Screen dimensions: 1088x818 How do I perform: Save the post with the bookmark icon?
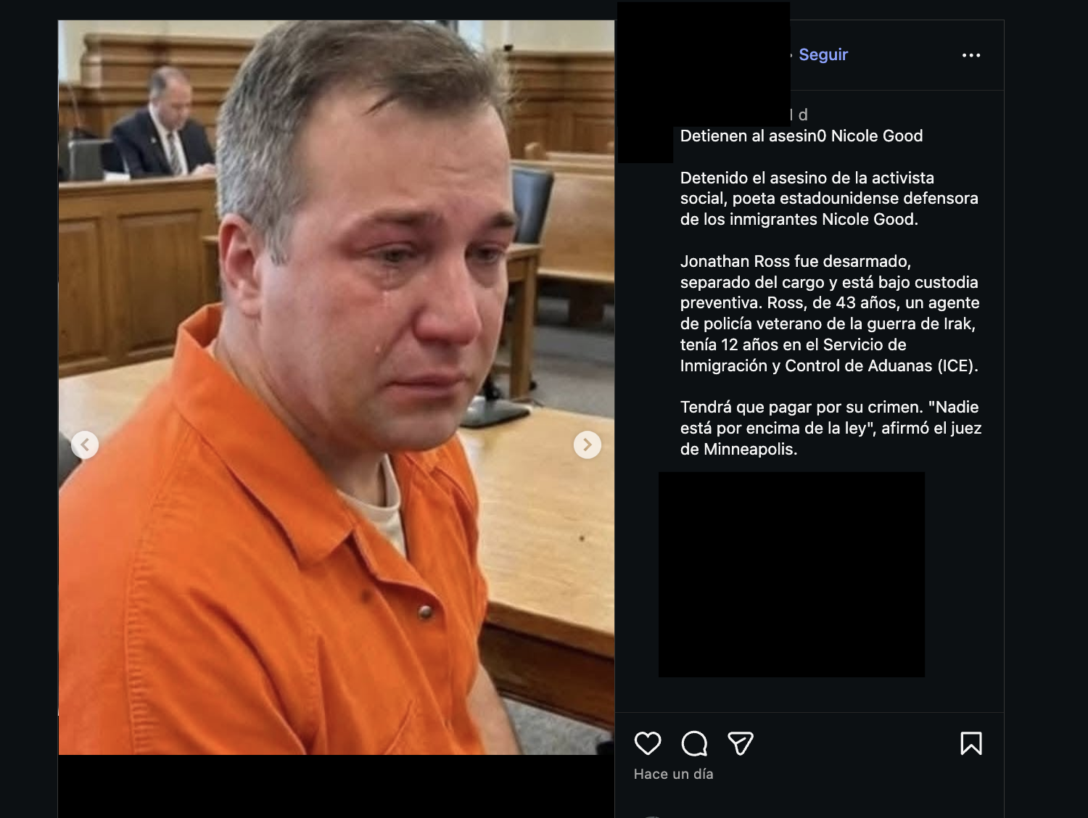point(971,743)
